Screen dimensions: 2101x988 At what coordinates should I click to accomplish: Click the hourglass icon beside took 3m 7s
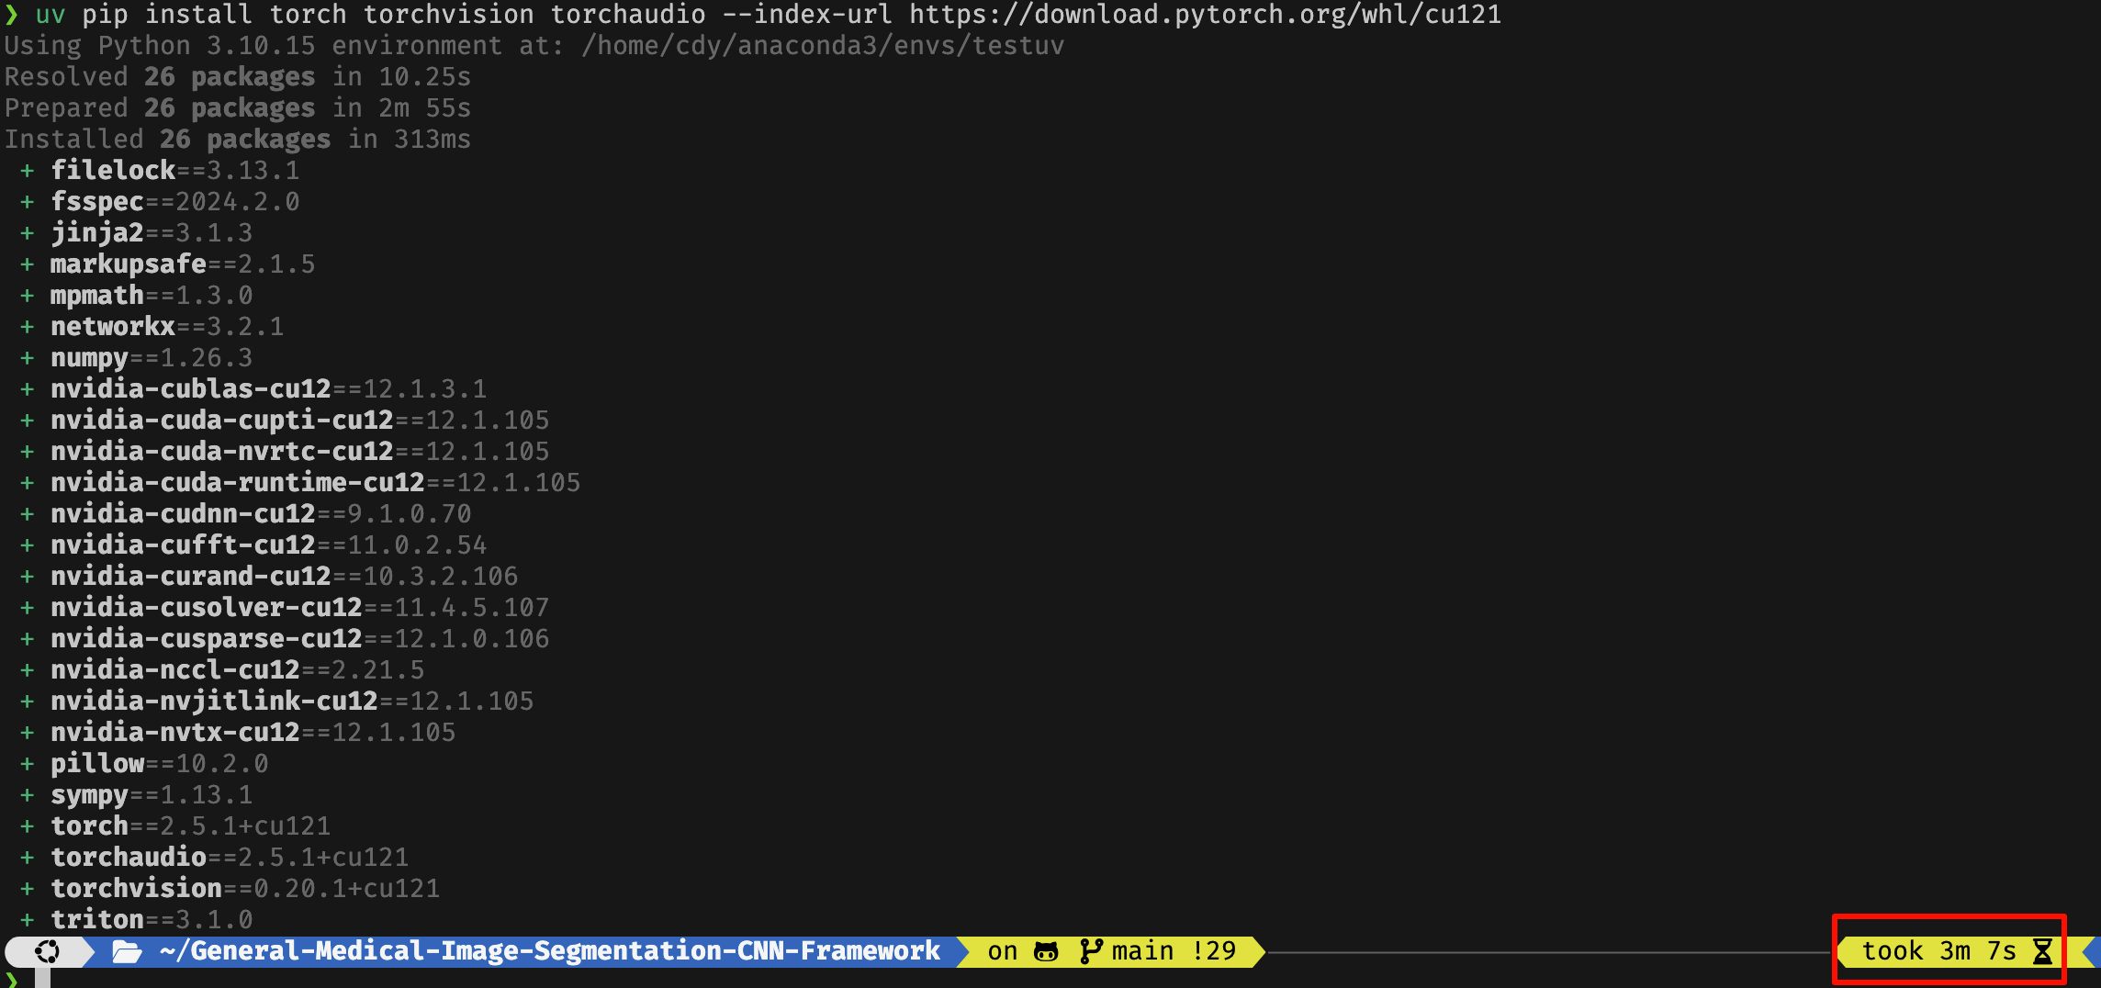pyautogui.click(x=2042, y=951)
